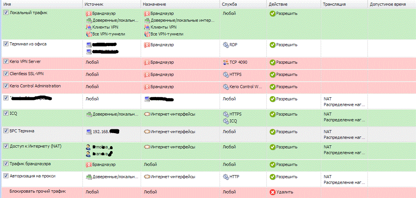Select the RDP service gear icon
This screenshot has height=198, width=416.
[x=226, y=45]
